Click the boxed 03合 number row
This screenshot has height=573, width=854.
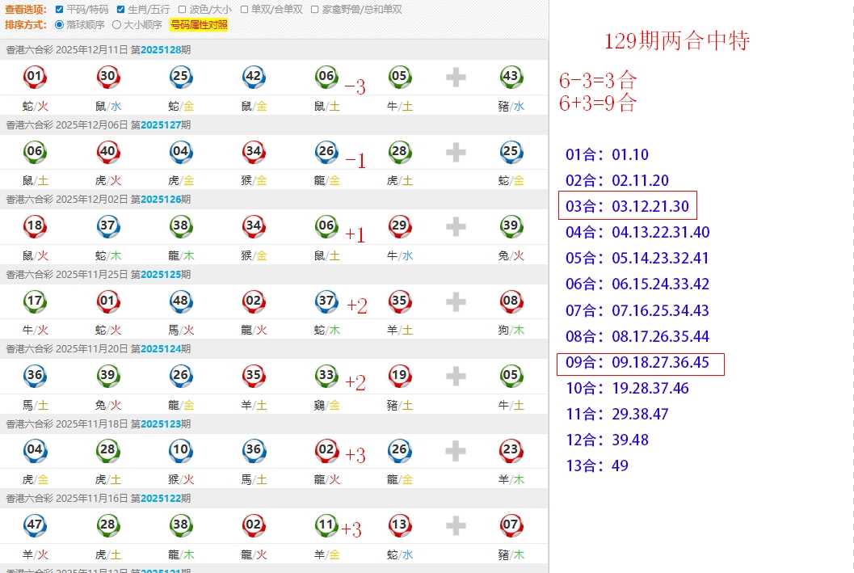[x=627, y=206]
